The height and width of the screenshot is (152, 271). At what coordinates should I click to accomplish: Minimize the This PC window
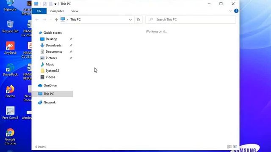click(x=209, y=4)
